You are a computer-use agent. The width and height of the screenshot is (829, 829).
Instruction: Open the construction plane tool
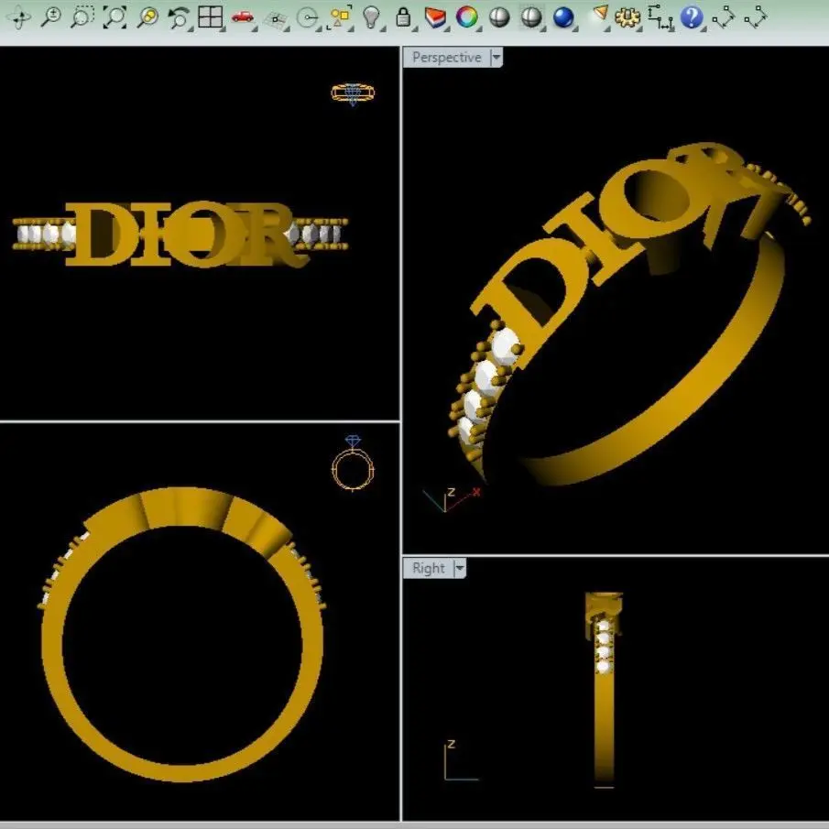276,20
